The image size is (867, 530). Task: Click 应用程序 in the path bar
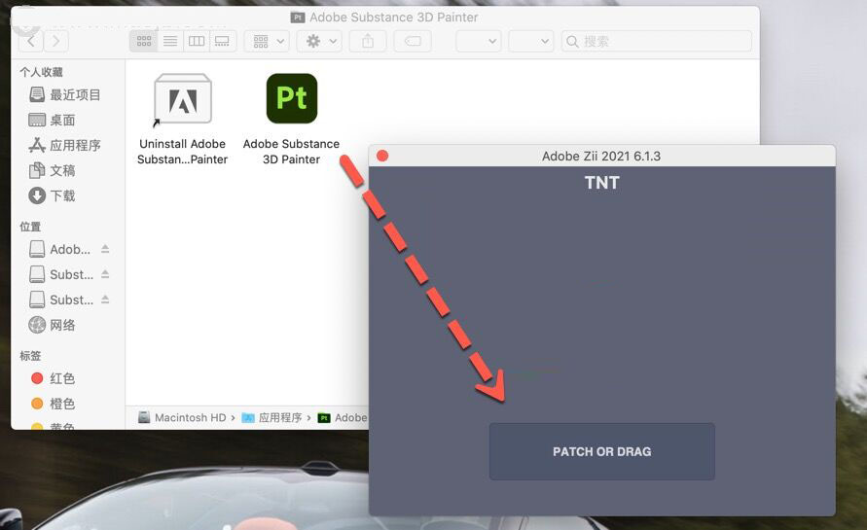click(271, 418)
